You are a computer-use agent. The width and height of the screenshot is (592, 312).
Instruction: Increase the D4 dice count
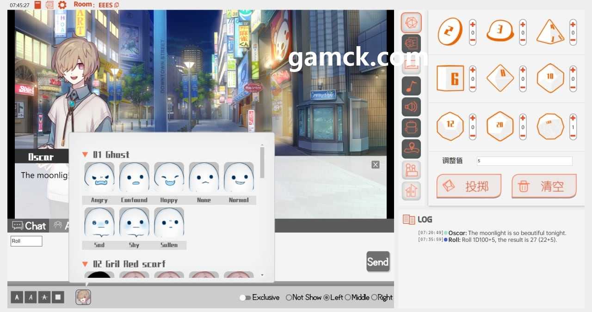pyautogui.click(x=573, y=24)
